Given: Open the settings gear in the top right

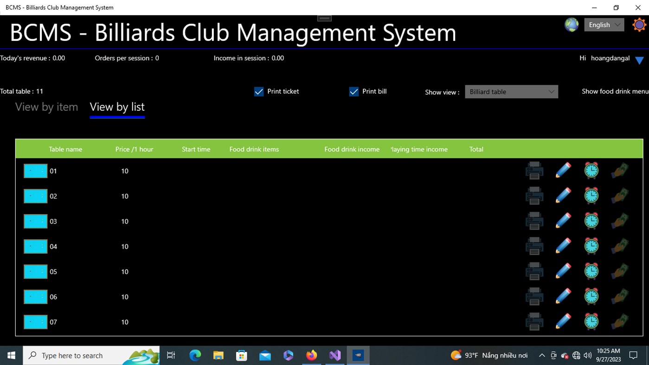Looking at the screenshot, I should pos(639,25).
